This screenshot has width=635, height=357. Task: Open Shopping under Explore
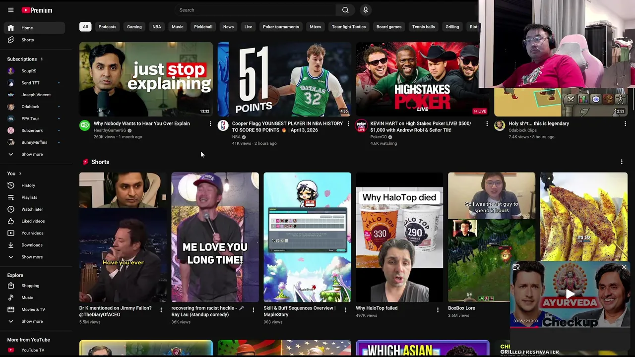35,286
